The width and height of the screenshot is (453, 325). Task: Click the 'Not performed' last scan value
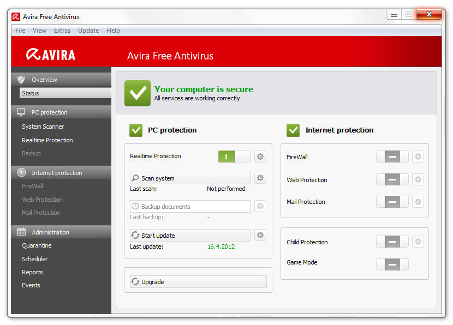(226, 189)
